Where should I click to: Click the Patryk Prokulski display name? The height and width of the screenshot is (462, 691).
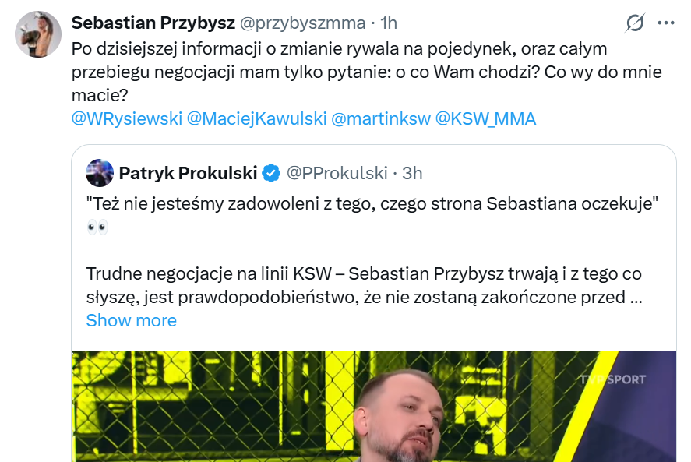click(187, 173)
